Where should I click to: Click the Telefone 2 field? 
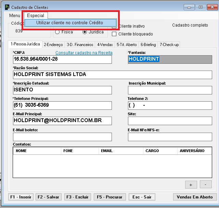(x=170, y=105)
